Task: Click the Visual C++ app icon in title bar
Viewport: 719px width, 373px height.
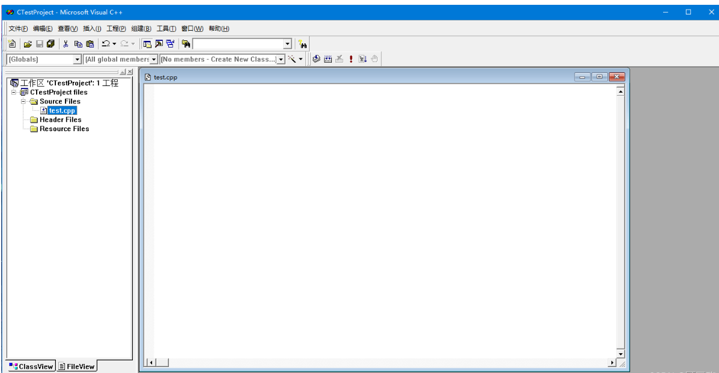Action: pyautogui.click(x=10, y=13)
